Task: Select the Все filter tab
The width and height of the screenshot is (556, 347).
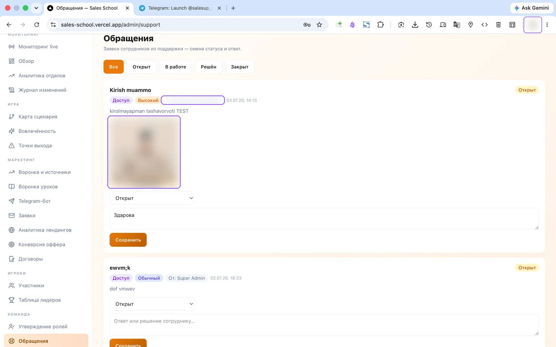Action: [x=114, y=67]
